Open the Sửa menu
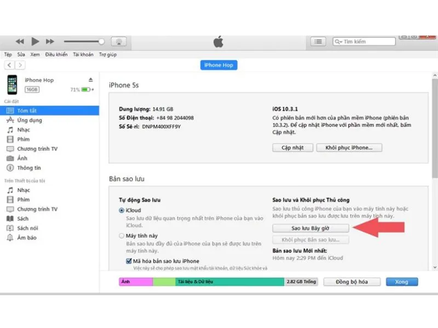Screen dimensions: 438x328 (21, 54)
